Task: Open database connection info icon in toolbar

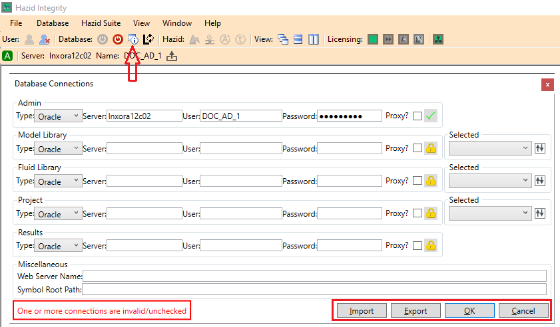Action: tap(133, 39)
